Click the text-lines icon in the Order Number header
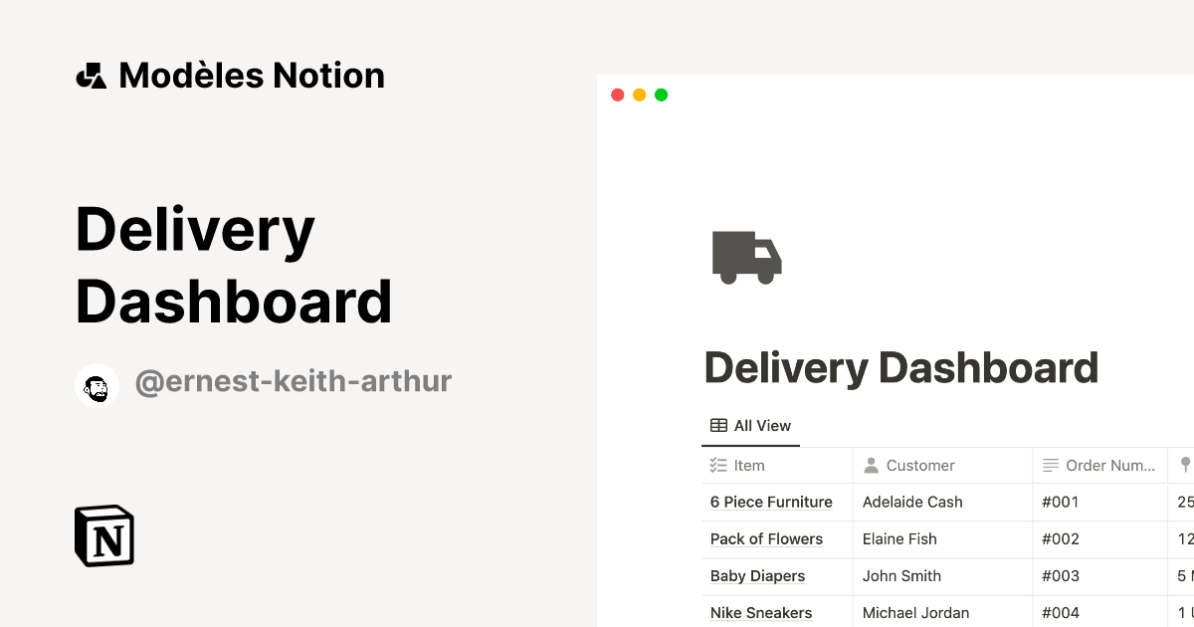Image resolution: width=1194 pixels, height=627 pixels. pos(1050,465)
